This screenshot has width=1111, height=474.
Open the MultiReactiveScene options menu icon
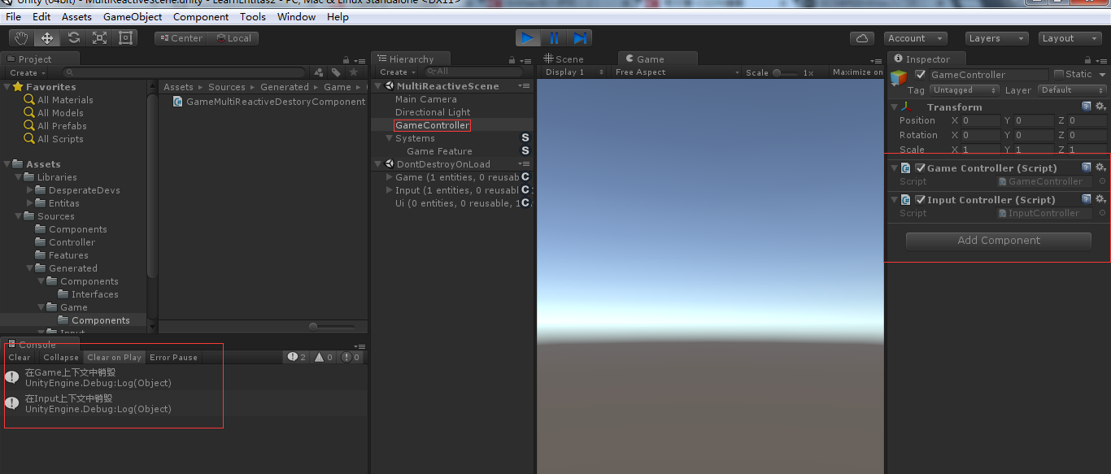pyautogui.click(x=525, y=86)
